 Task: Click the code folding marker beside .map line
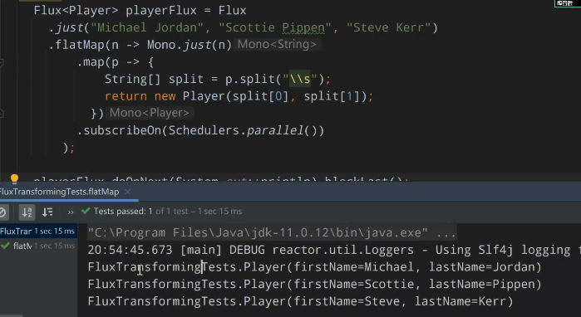(x=2, y=63)
